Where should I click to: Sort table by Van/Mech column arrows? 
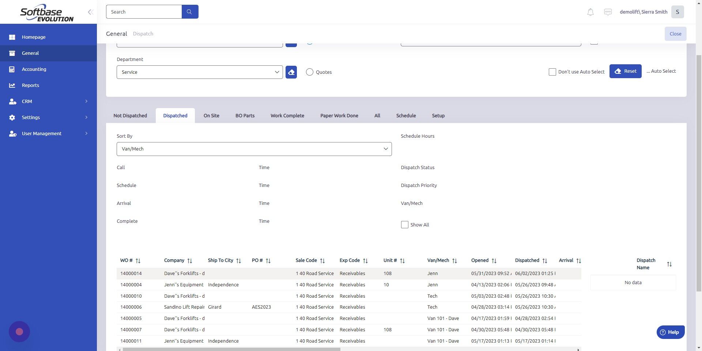tap(454, 261)
